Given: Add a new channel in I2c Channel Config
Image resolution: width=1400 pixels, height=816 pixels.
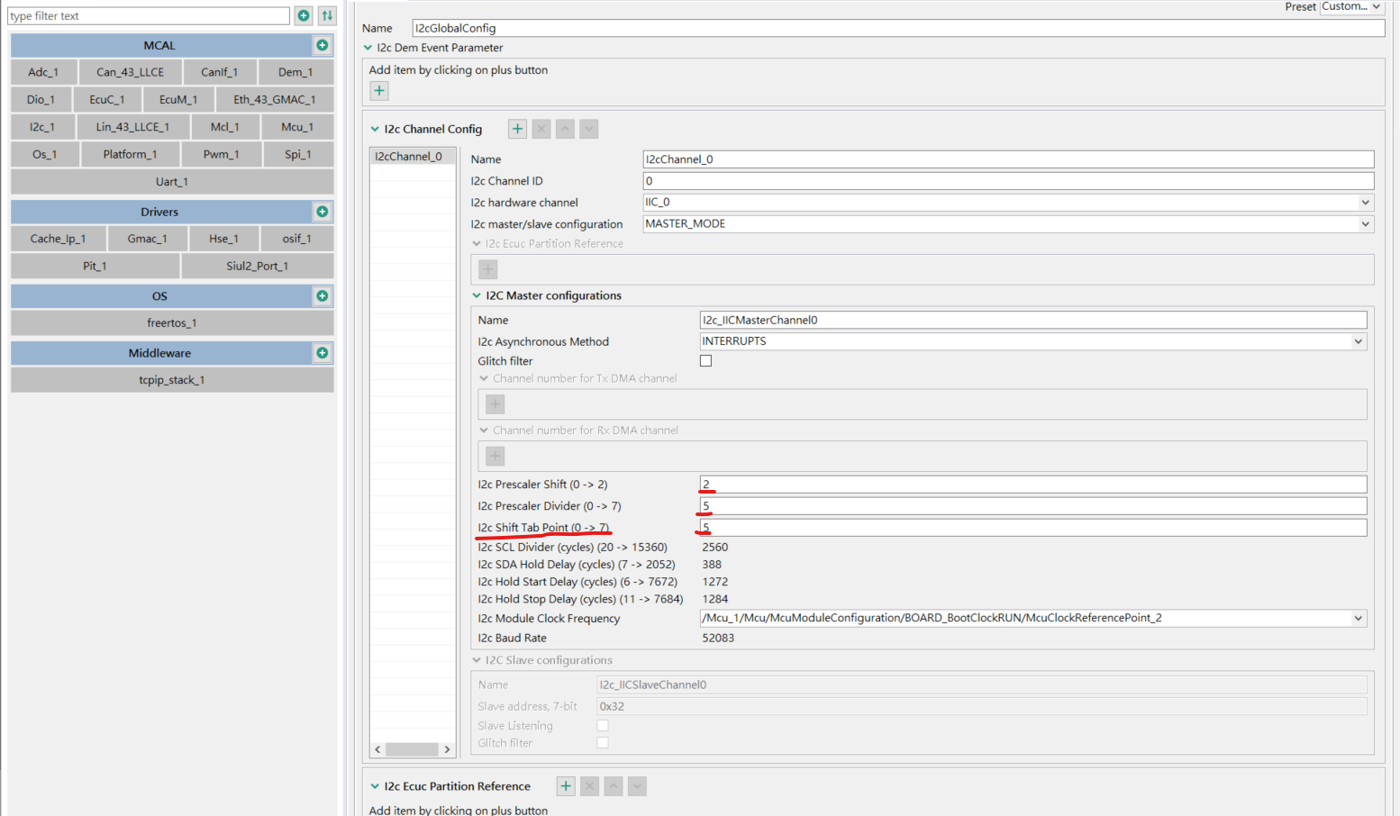Looking at the screenshot, I should click(x=516, y=129).
